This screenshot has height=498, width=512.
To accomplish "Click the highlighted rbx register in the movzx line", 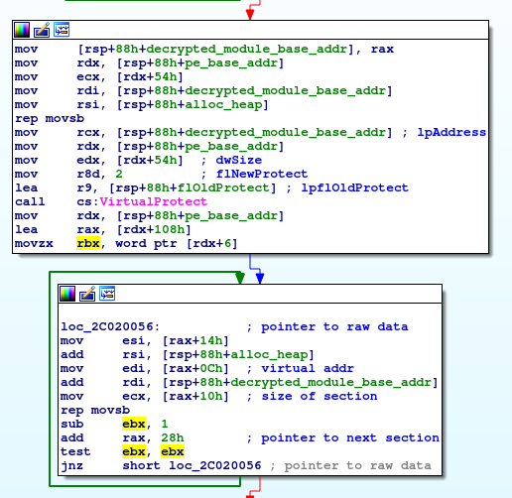I will click(88, 243).
